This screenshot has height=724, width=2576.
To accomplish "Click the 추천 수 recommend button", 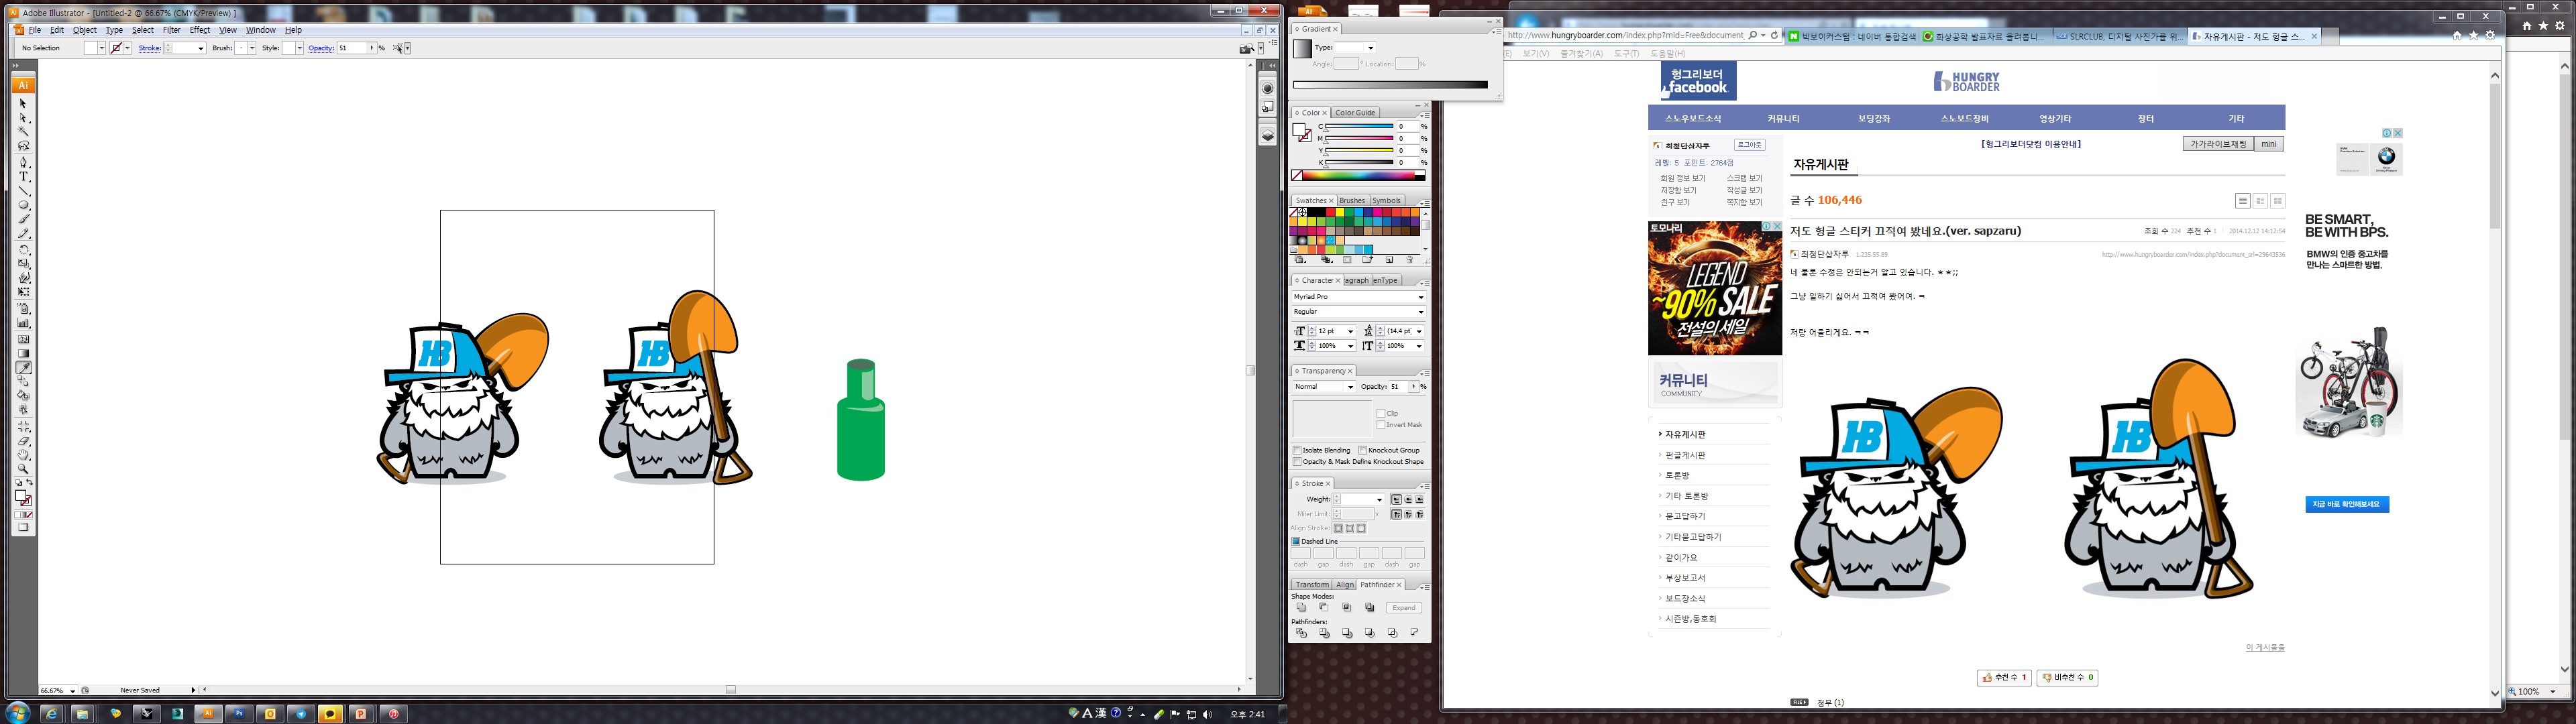I will (x=2004, y=678).
